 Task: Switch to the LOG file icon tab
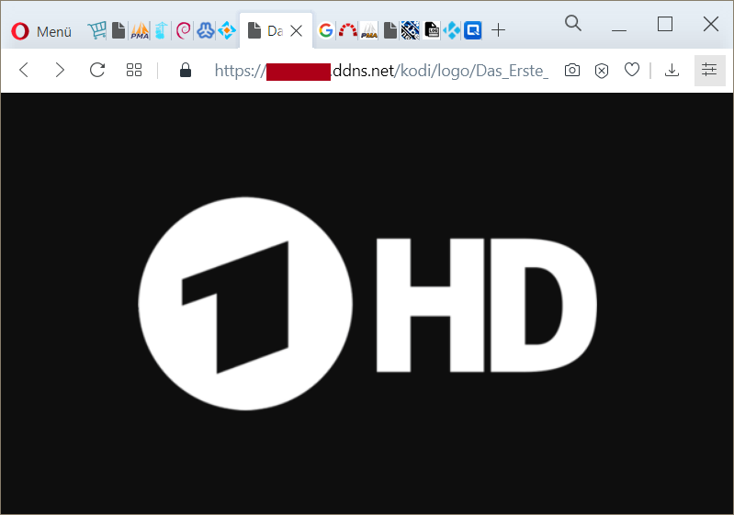click(432, 31)
